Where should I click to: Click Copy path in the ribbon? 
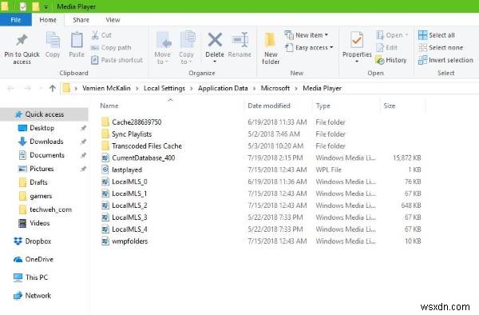(111, 48)
